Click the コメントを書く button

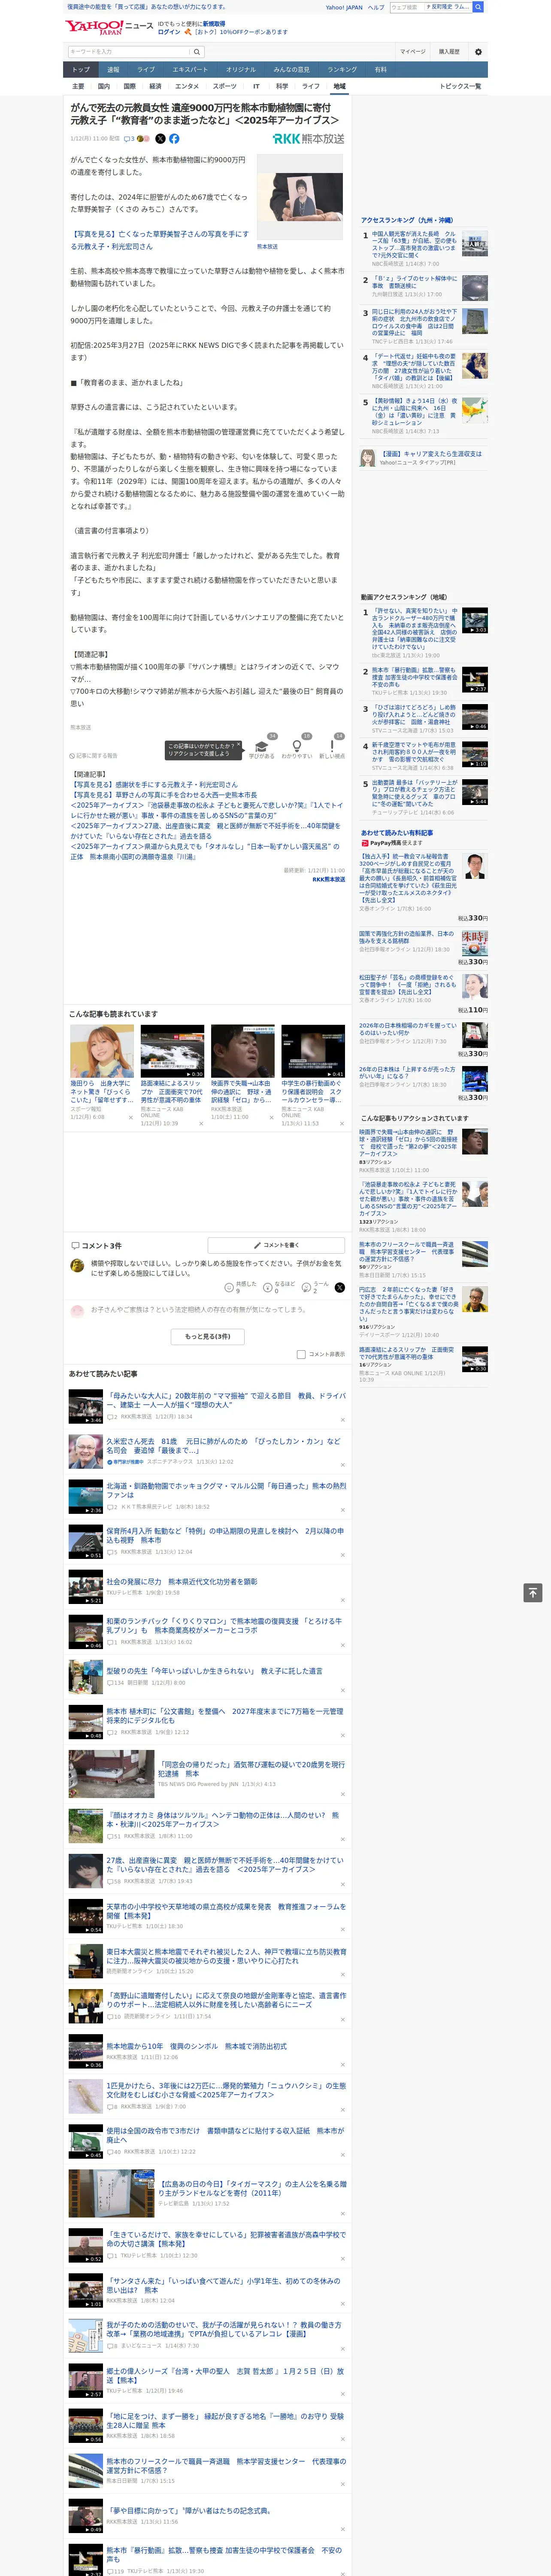pos(276,1245)
